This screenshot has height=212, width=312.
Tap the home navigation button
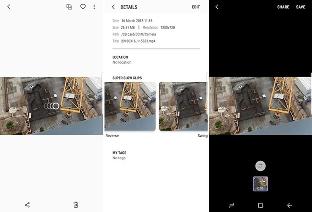[260, 205]
